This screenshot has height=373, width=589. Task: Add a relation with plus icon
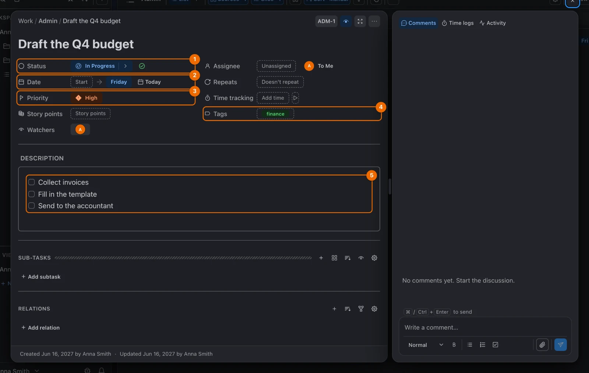point(334,309)
